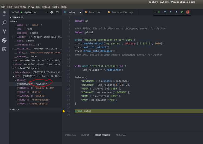Open the Source Control branch icon

click(4, 31)
